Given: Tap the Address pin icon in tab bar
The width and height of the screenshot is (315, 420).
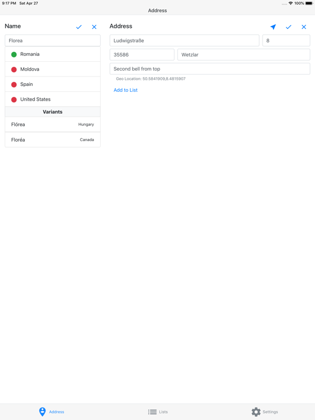Looking at the screenshot, I should coord(42,412).
